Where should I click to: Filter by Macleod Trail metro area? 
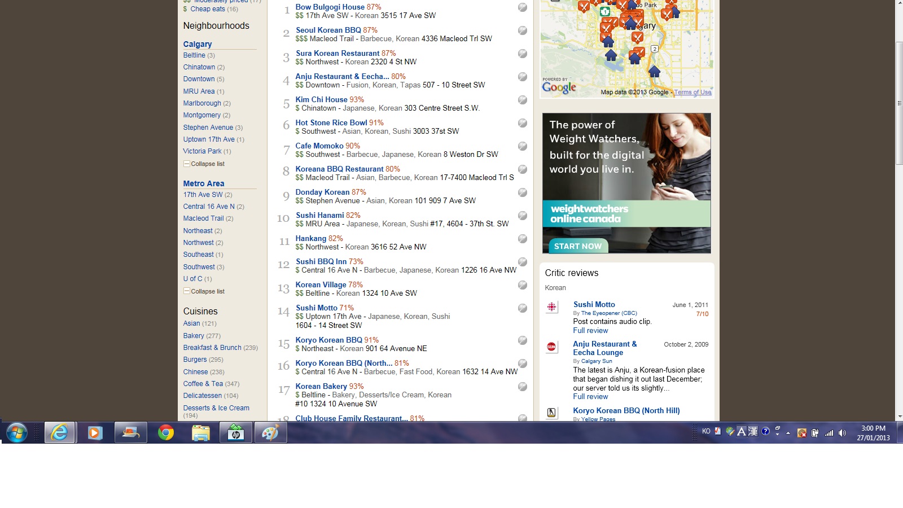203,218
